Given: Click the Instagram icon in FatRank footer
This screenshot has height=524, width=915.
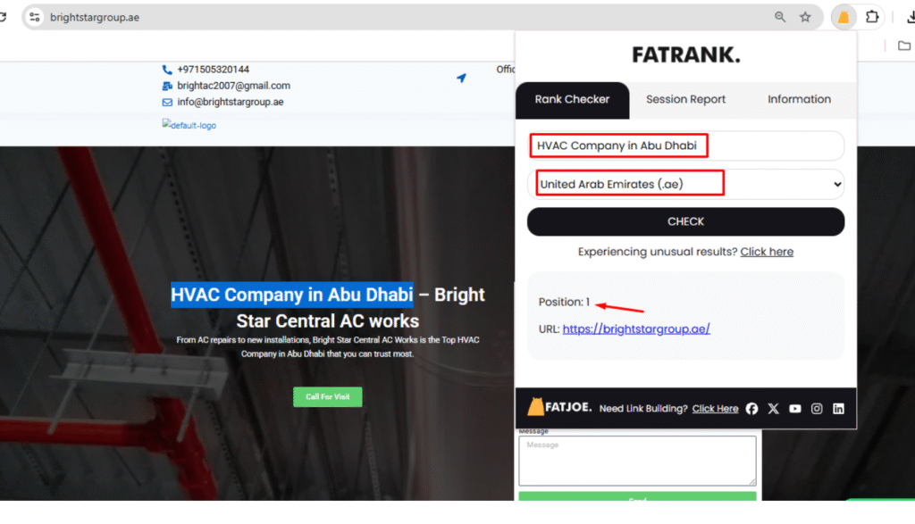Looking at the screenshot, I should pos(817,409).
